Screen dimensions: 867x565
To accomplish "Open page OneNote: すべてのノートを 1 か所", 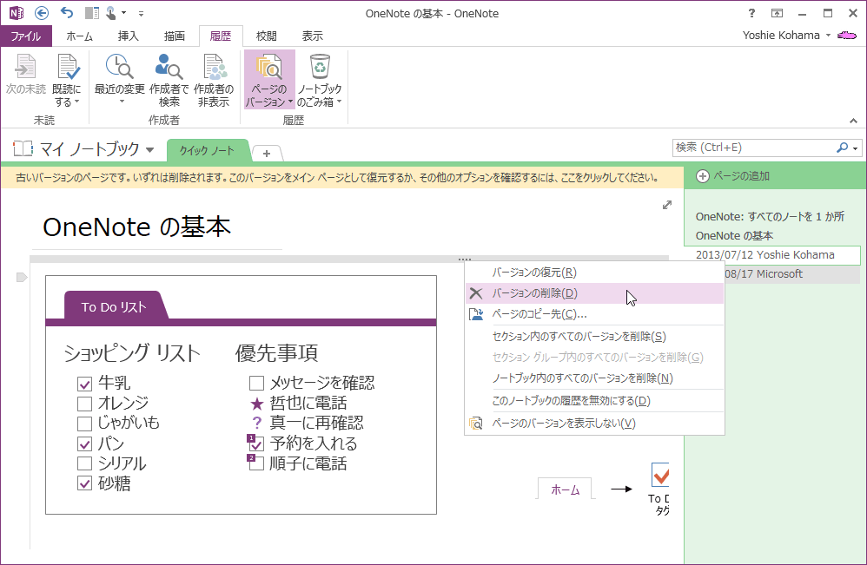I will (x=770, y=216).
